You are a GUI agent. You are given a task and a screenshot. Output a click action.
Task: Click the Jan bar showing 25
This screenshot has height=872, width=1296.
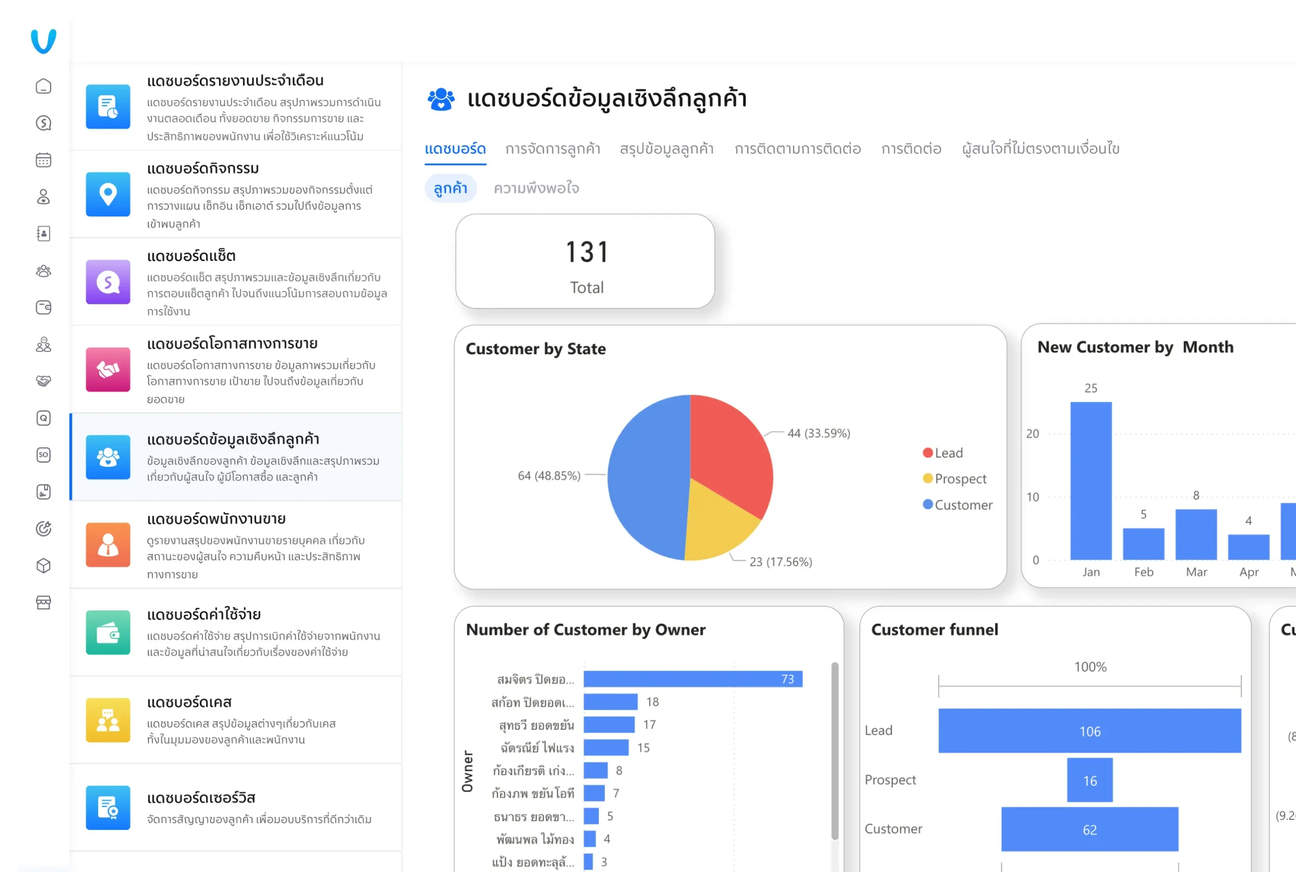1091,480
